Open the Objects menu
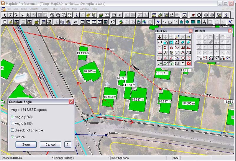This screenshot has height=161, width=236. [34, 9]
